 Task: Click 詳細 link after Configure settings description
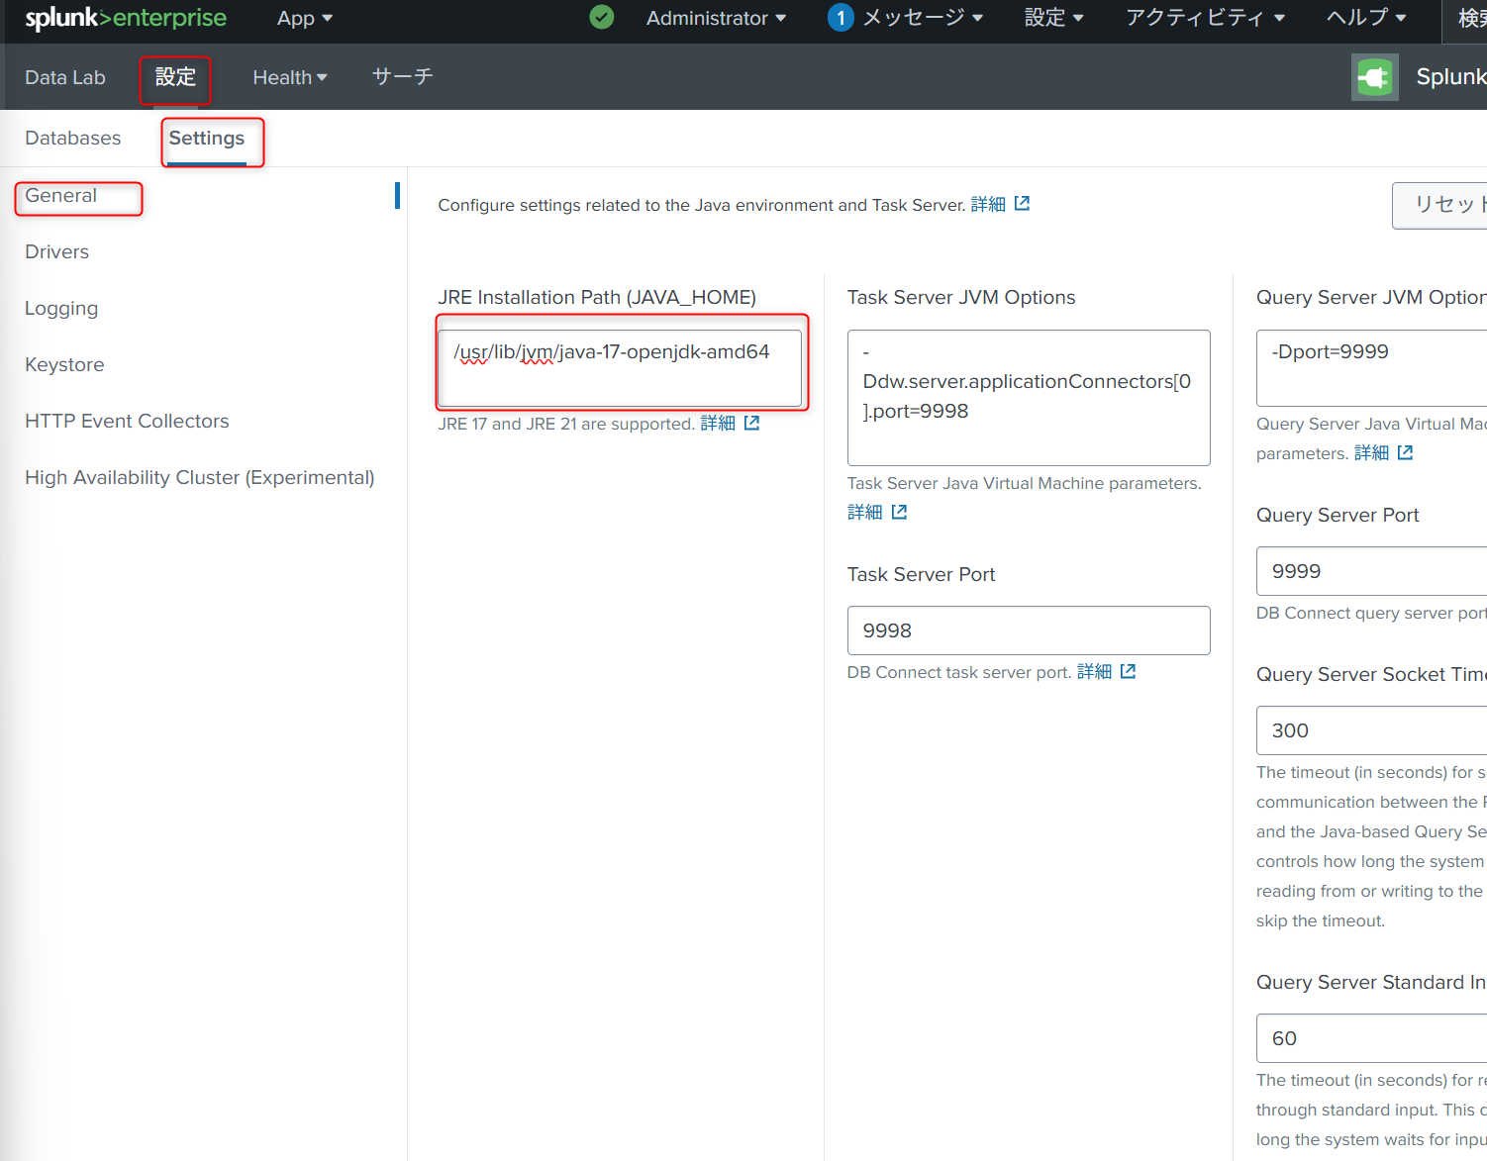pyautogui.click(x=988, y=204)
